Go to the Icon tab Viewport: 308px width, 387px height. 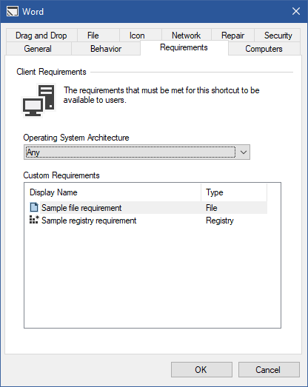coord(140,36)
